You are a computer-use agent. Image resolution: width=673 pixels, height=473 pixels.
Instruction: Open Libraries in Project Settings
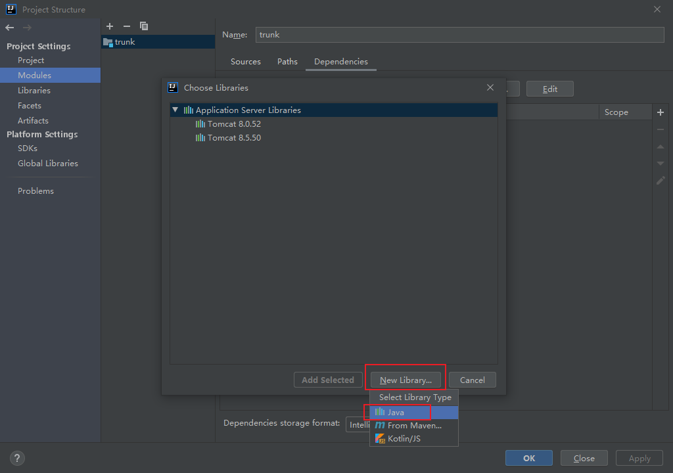pos(34,91)
